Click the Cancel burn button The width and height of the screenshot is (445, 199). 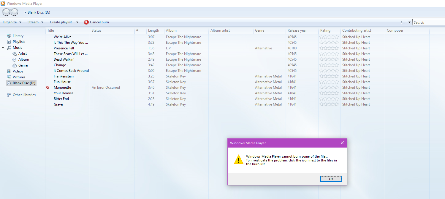pos(96,22)
